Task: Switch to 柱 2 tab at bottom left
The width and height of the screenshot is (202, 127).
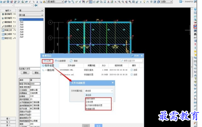Action: tap(8, 122)
